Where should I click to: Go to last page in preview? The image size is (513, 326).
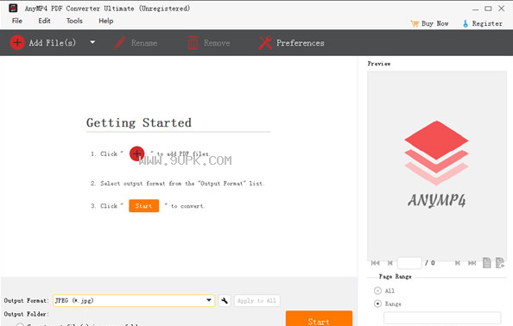tap(472, 263)
